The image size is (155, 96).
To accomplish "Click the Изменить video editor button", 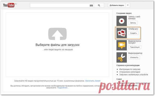I will pos(134,57).
